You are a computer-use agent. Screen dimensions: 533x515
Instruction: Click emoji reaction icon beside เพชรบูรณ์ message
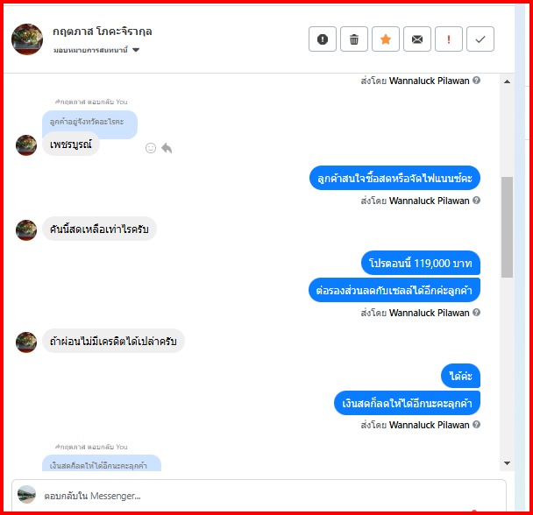[151, 148]
